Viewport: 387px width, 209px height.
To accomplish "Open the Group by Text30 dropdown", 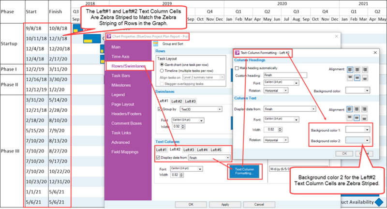I will pyautogui.click(x=201, y=109).
